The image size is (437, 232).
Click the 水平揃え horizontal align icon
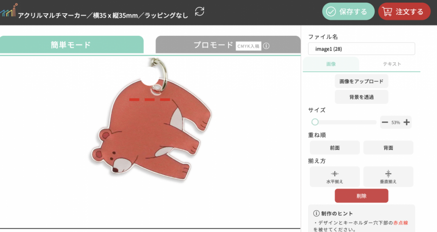(x=335, y=174)
